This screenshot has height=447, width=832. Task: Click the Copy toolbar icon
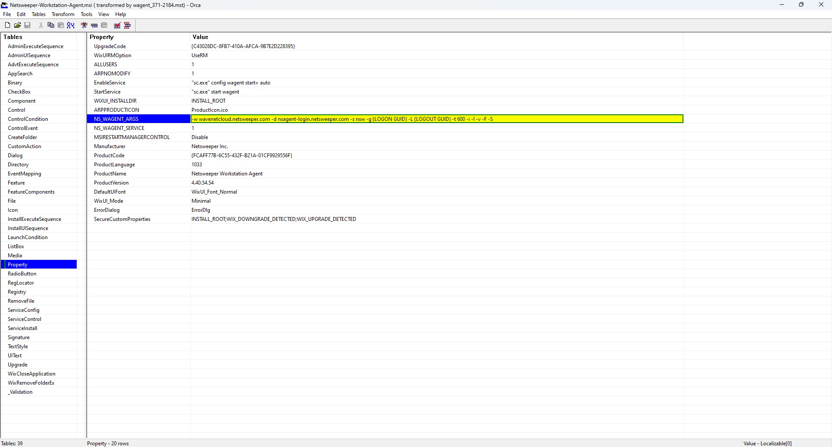pyautogui.click(x=51, y=26)
